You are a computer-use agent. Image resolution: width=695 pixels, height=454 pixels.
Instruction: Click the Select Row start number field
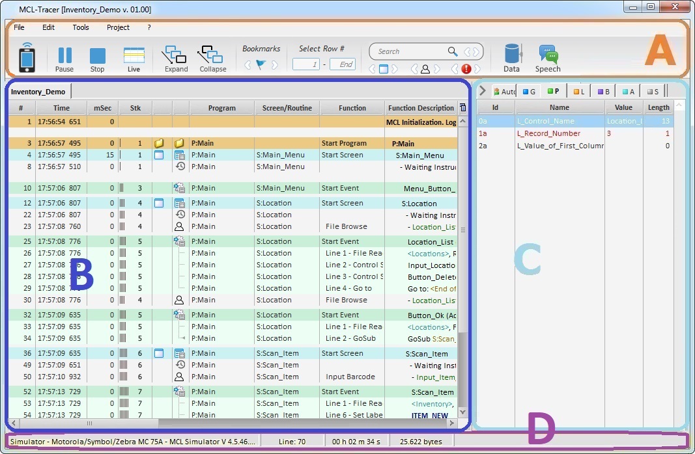[x=305, y=64]
